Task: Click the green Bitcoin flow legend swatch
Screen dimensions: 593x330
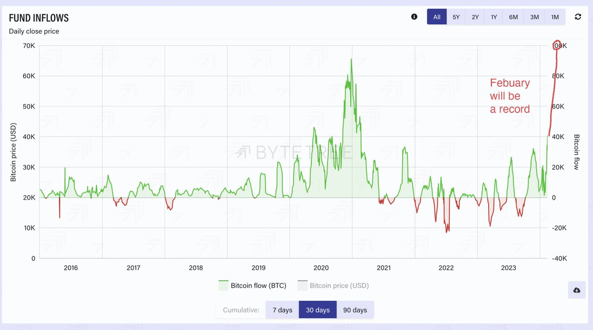Action: click(x=223, y=286)
